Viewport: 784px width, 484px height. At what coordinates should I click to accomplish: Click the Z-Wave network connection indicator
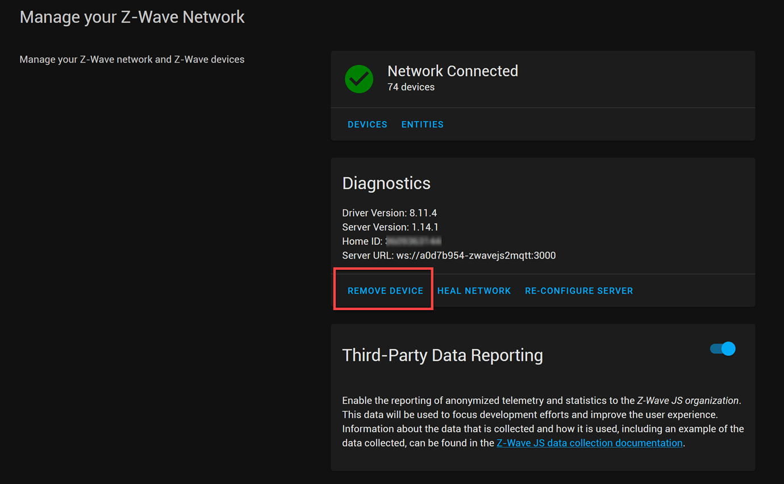(x=359, y=79)
